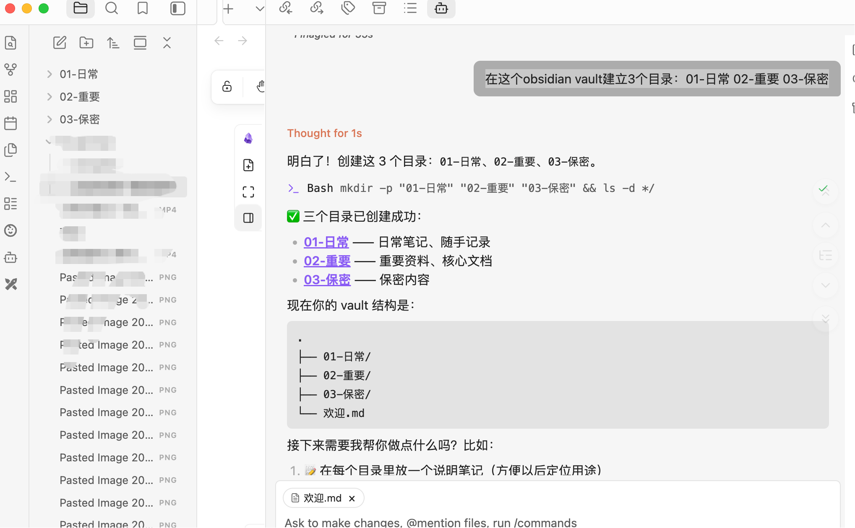Navigate forward with the right arrow

(x=242, y=41)
